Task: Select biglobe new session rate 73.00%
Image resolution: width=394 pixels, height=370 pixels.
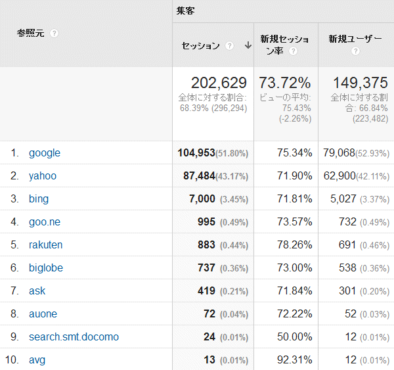Action: [294, 268]
